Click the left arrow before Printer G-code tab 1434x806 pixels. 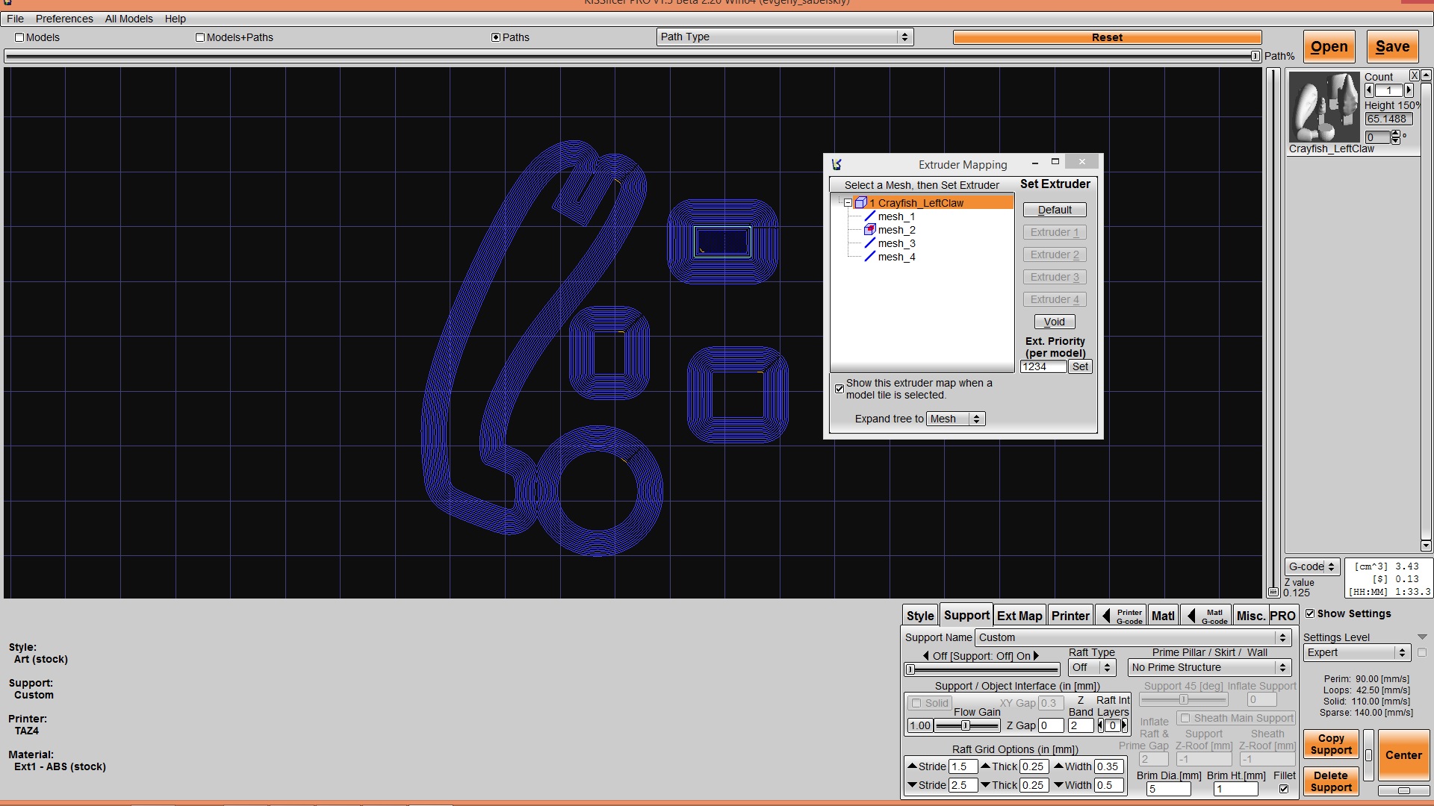point(1106,616)
